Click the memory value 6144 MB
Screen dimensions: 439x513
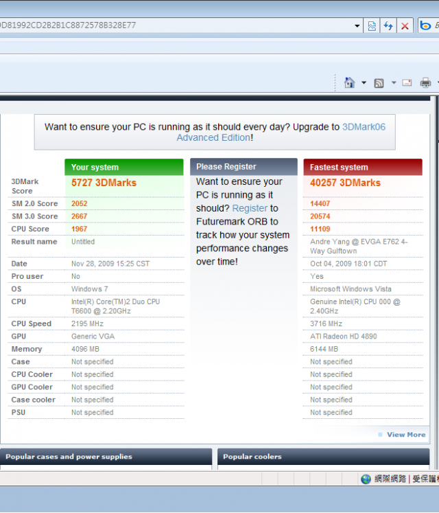pyautogui.click(x=324, y=349)
